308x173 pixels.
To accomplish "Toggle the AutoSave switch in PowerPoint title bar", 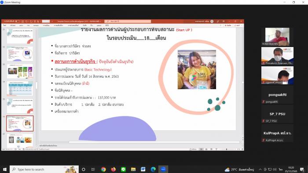I will click(x=18, y=21).
